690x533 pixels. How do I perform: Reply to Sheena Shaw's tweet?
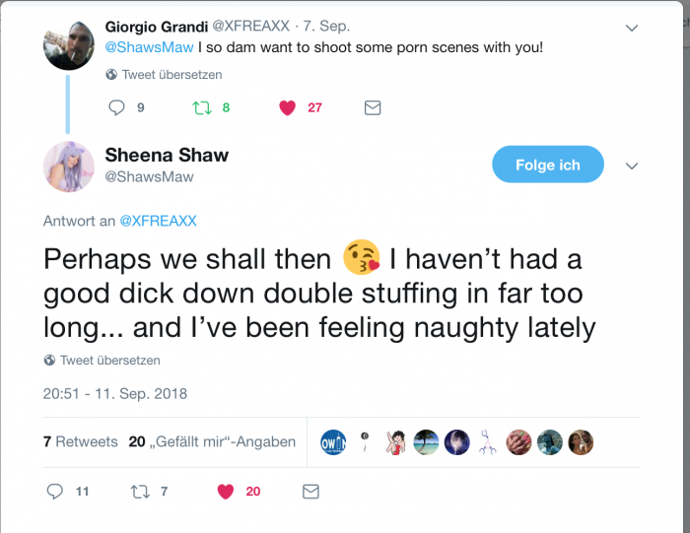click(55, 491)
